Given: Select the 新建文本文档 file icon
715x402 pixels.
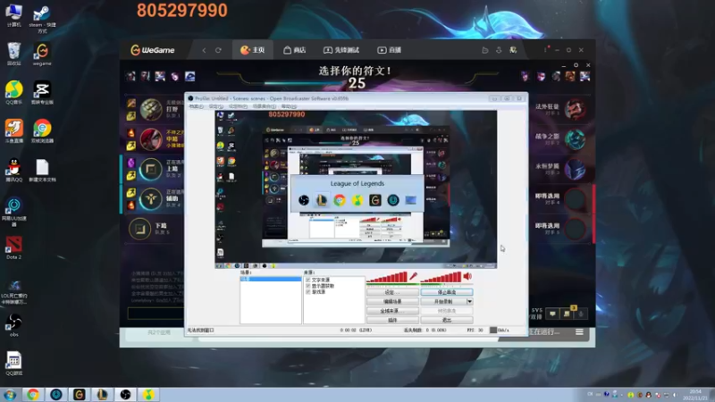Looking at the screenshot, I should coord(42,170).
